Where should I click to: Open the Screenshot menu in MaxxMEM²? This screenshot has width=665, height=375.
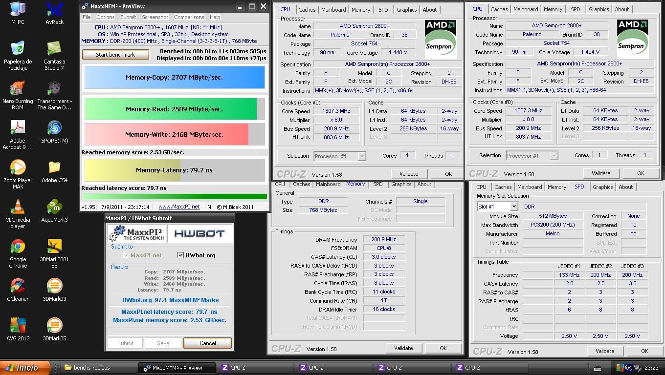pos(155,17)
